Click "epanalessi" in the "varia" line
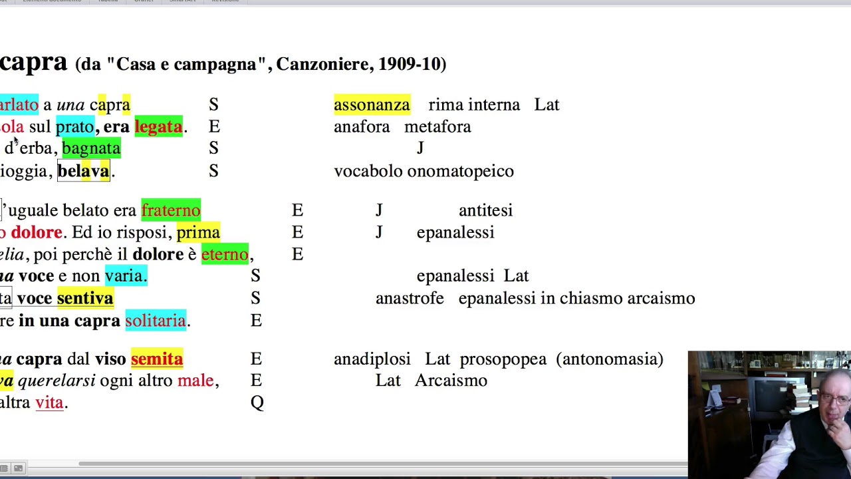Image resolution: width=851 pixels, height=479 pixels. point(455,275)
